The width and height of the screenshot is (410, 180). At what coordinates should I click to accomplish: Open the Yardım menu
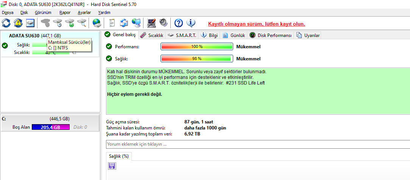coord(104,12)
